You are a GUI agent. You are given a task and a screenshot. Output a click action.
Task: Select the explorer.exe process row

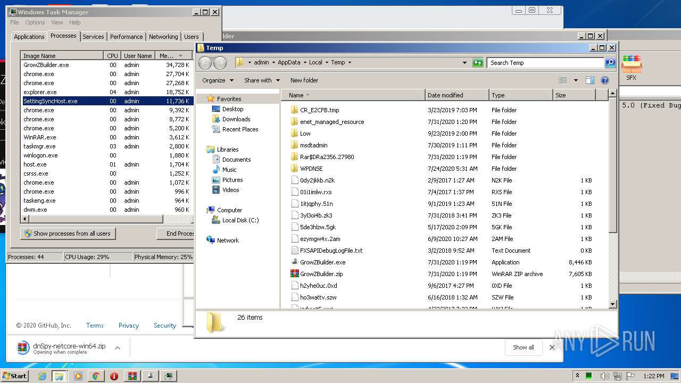point(106,92)
